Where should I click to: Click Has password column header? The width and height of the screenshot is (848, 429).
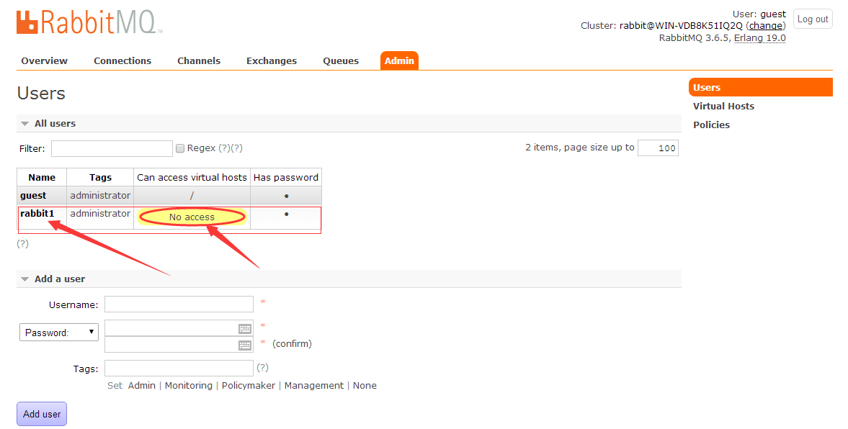pyautogui.click(x=286, y=177)
